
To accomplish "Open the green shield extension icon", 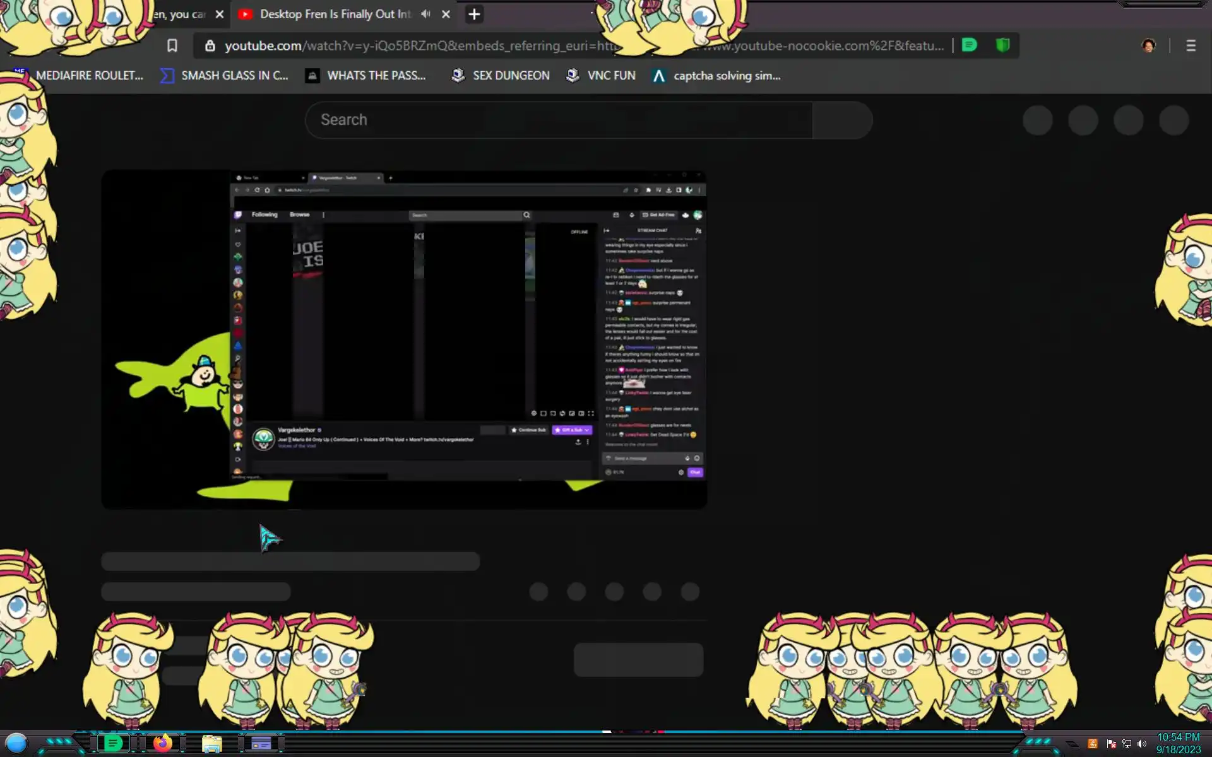I will point(1002,45).
